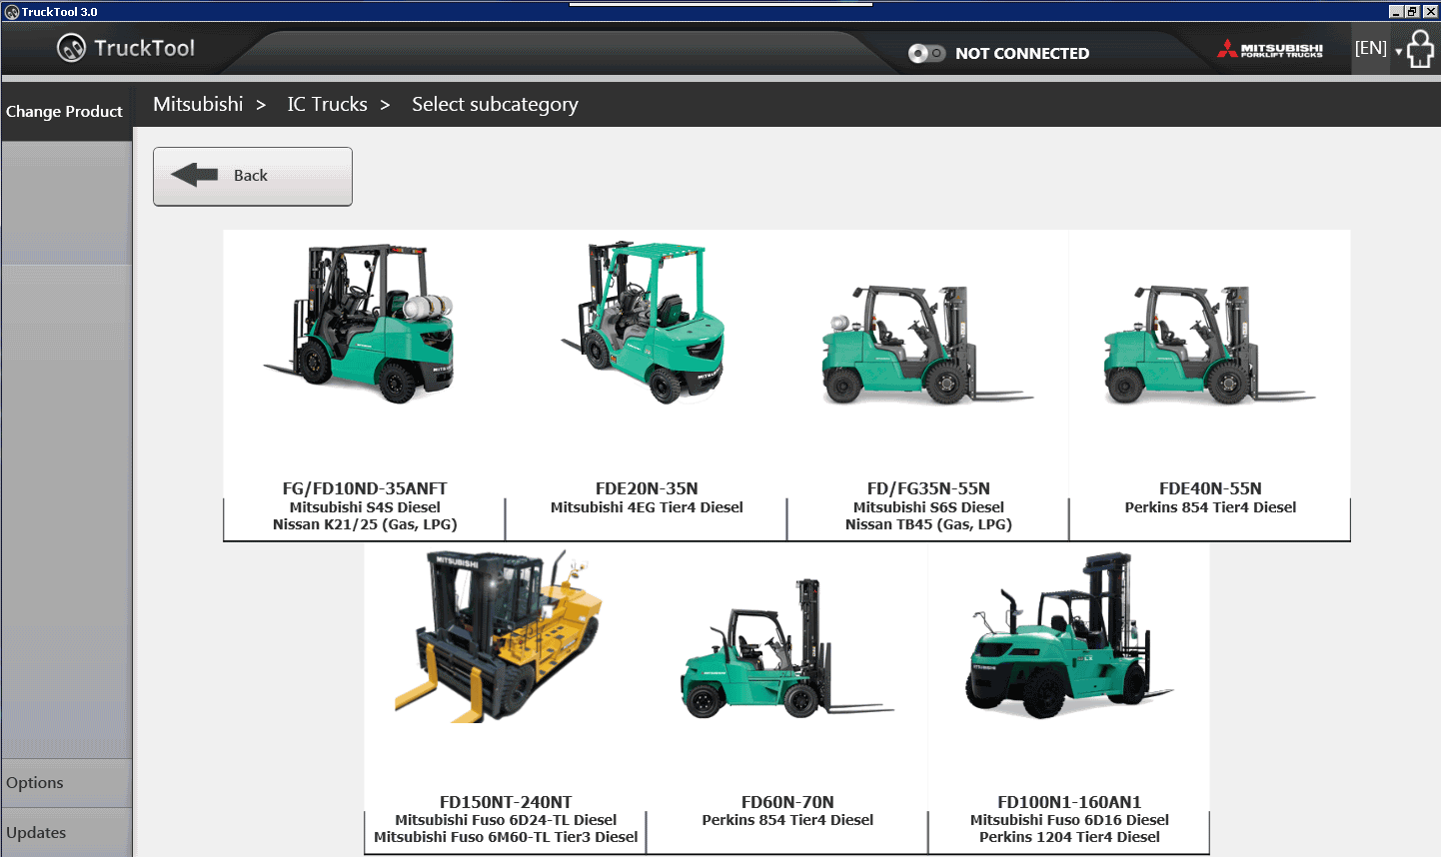Click the TruckTool 3.0 title bar icon
Screen dimensions: 1441x857
coord(12,12)
